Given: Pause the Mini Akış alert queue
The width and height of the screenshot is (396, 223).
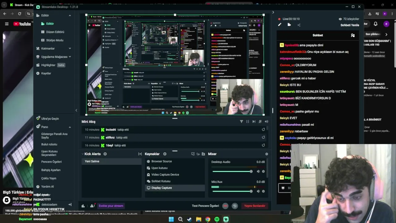Looking at the screenshot, I should tap(248, 121).
